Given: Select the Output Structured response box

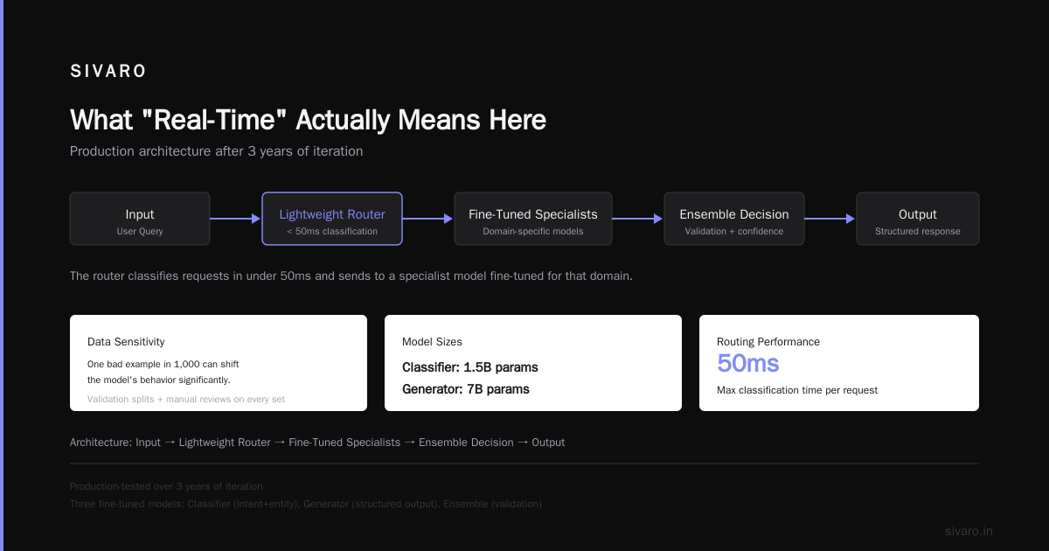Looking at the screenshot, I should [x=918, y=219].
